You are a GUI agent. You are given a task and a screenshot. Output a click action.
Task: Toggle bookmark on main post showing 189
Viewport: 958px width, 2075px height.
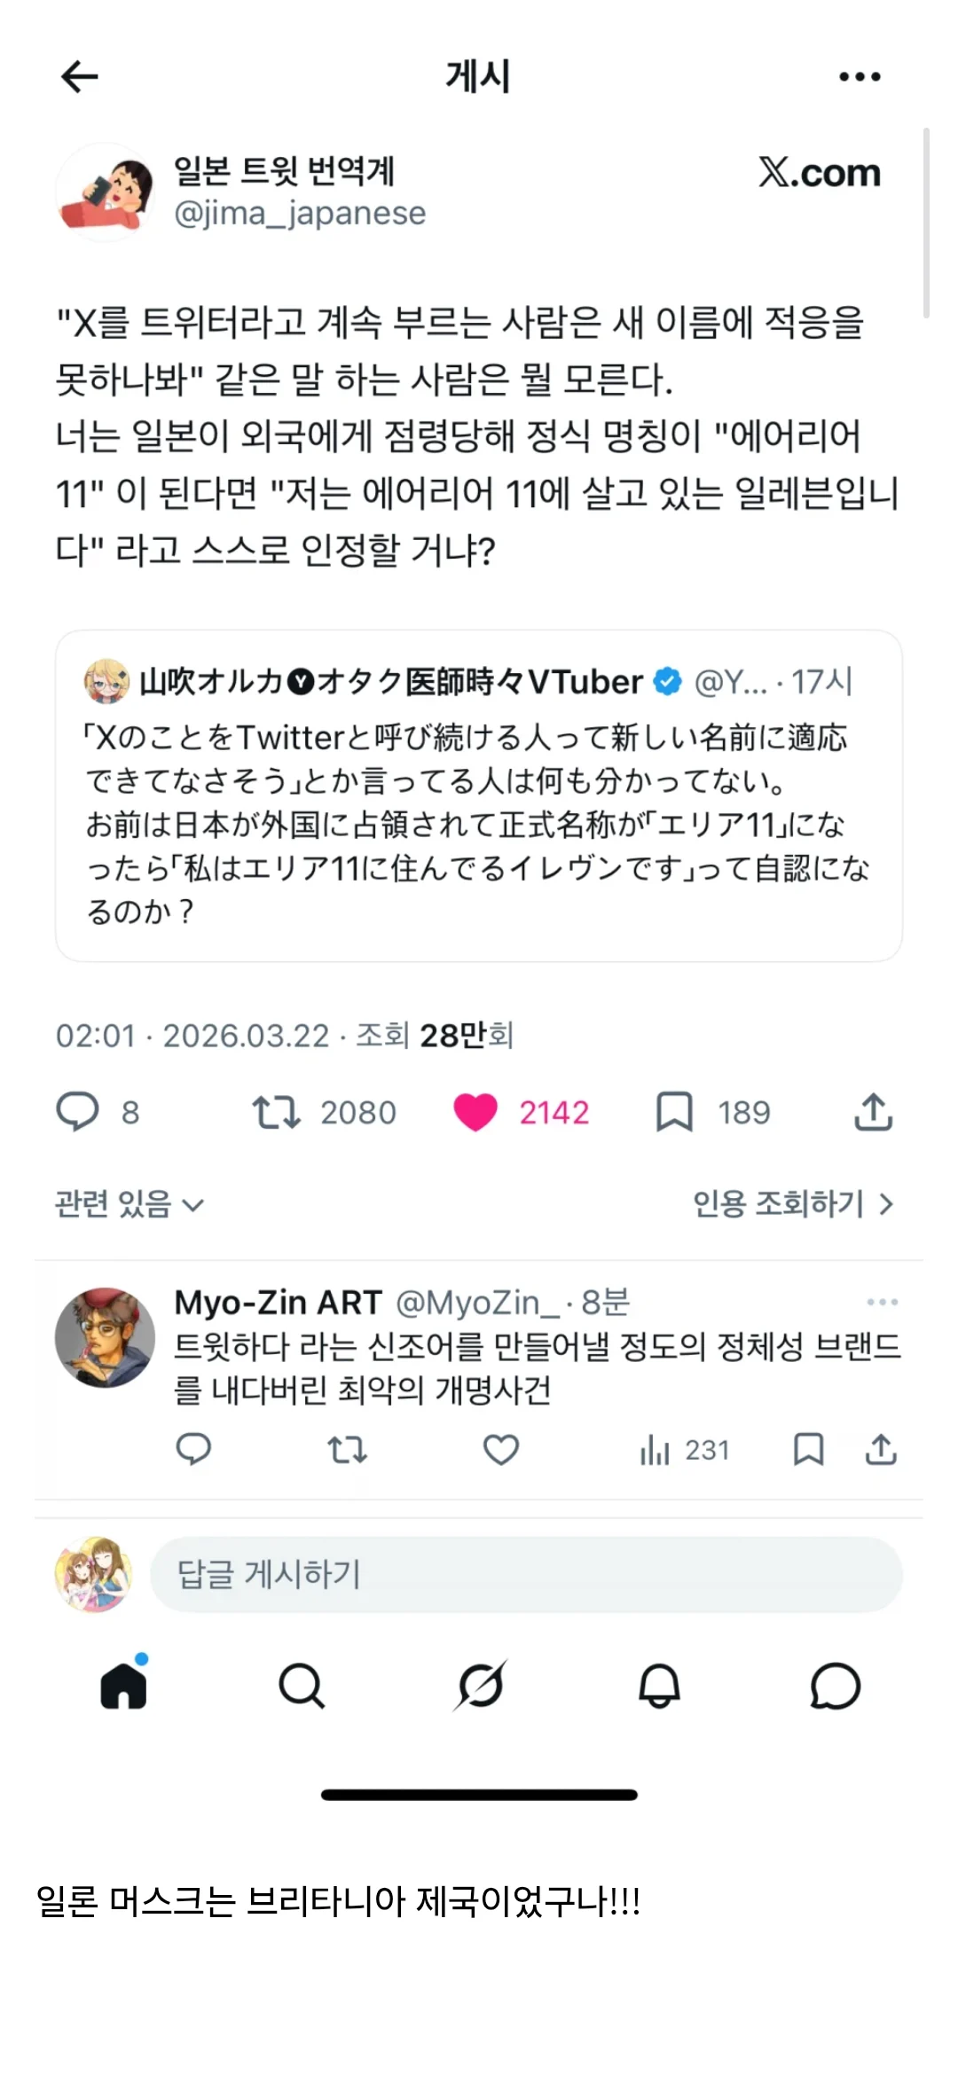point(674,1112)
